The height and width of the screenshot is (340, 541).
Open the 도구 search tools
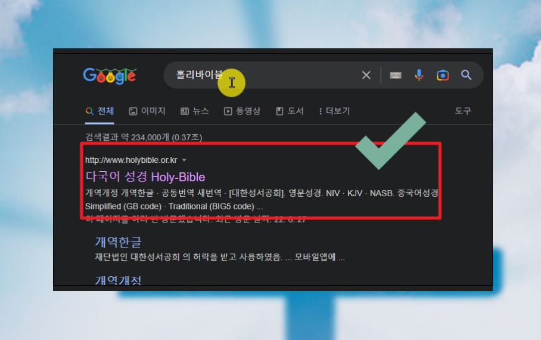[x=463, y=111]
